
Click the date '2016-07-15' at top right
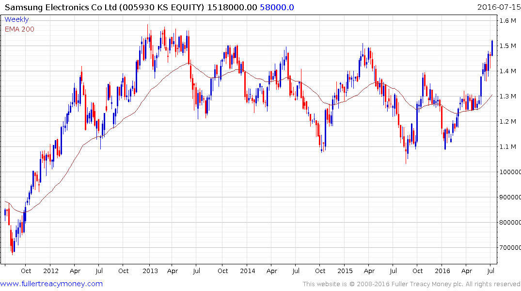499,7
